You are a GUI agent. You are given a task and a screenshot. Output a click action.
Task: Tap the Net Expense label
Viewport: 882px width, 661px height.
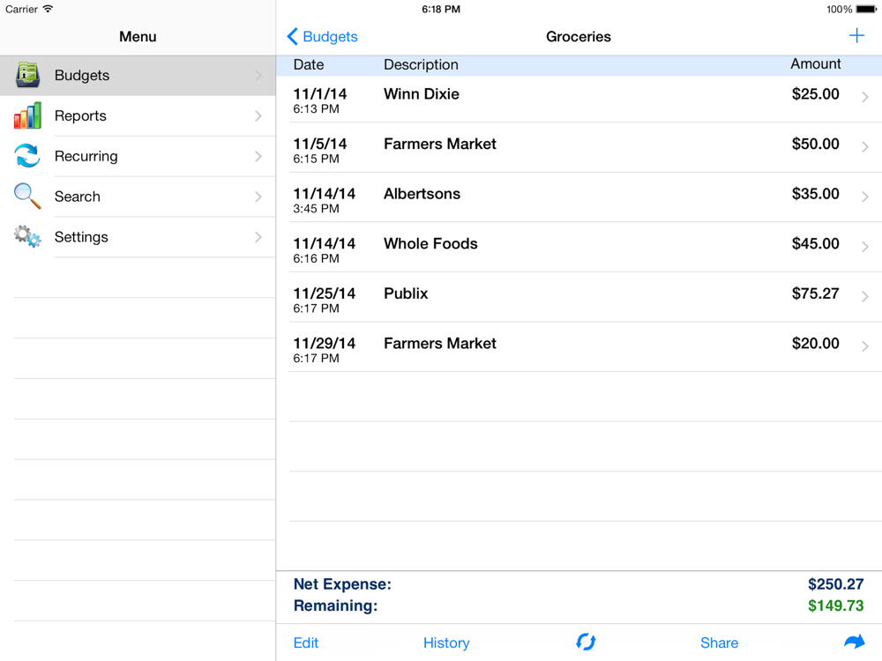(342, 584)
